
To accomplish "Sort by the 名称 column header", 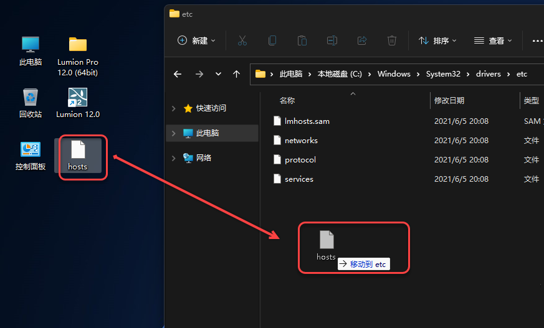I will (x=287, y=100).
